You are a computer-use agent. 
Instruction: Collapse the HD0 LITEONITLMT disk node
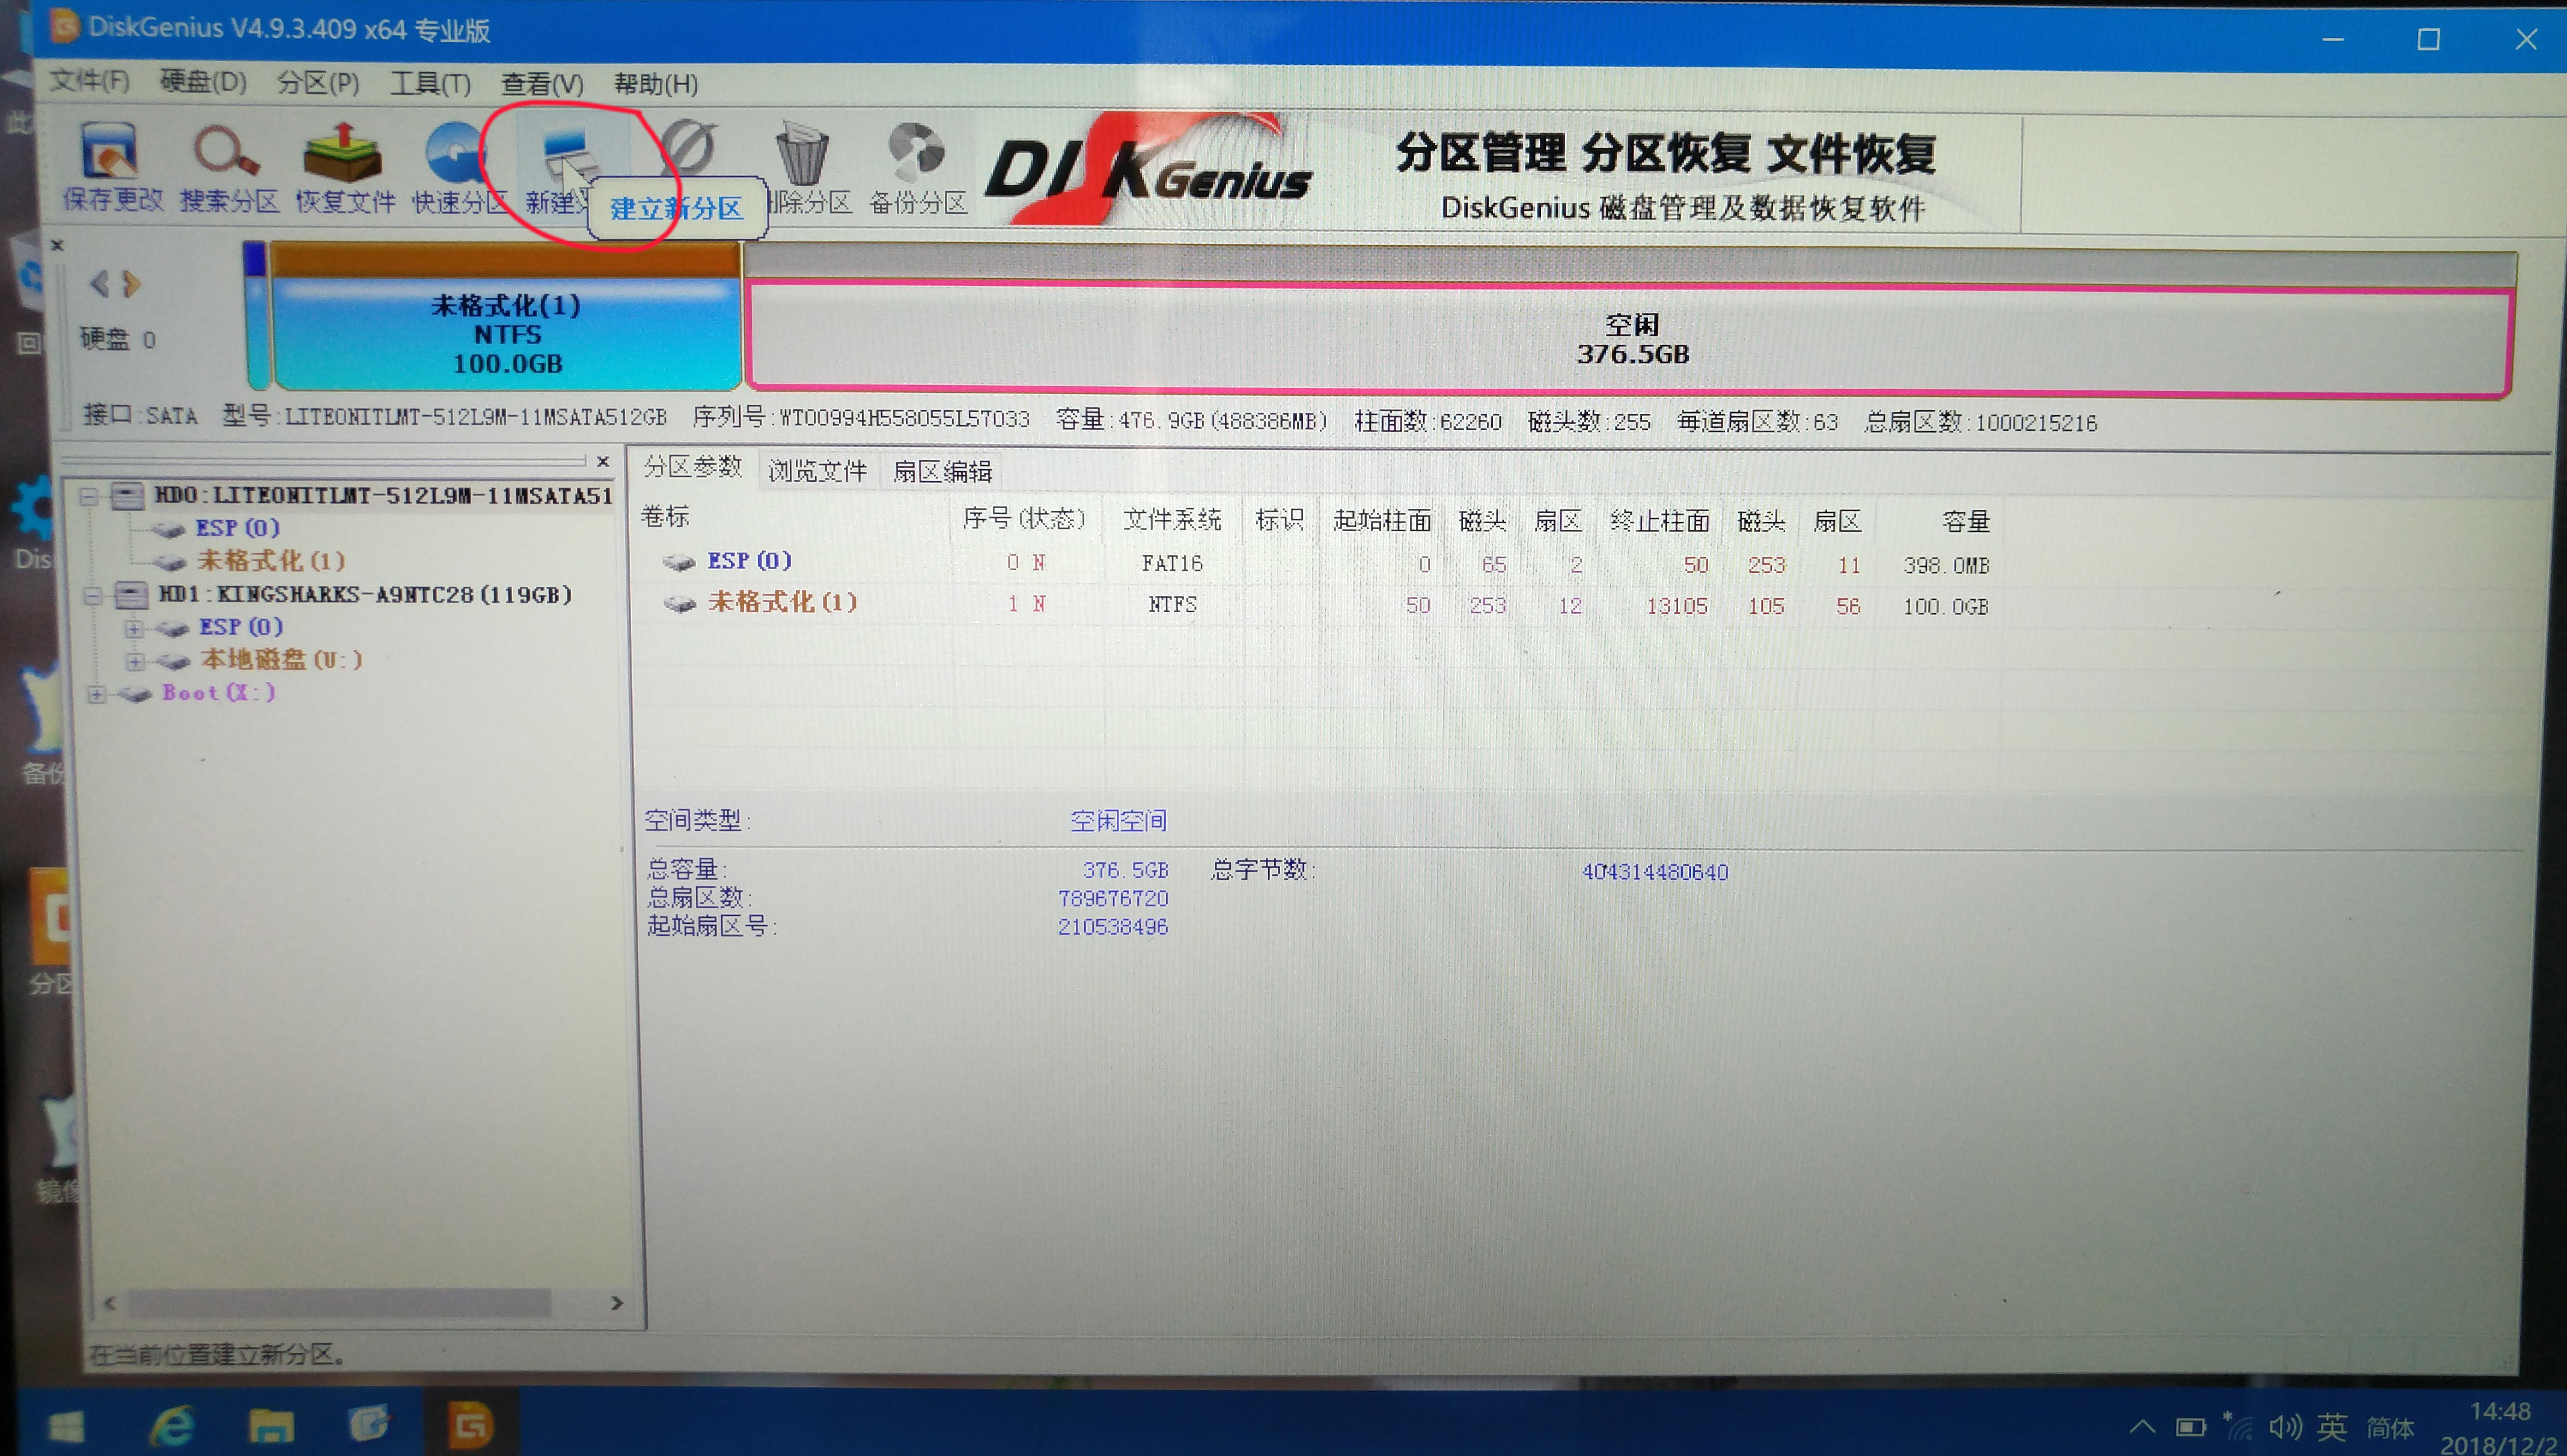click(90, 495)
